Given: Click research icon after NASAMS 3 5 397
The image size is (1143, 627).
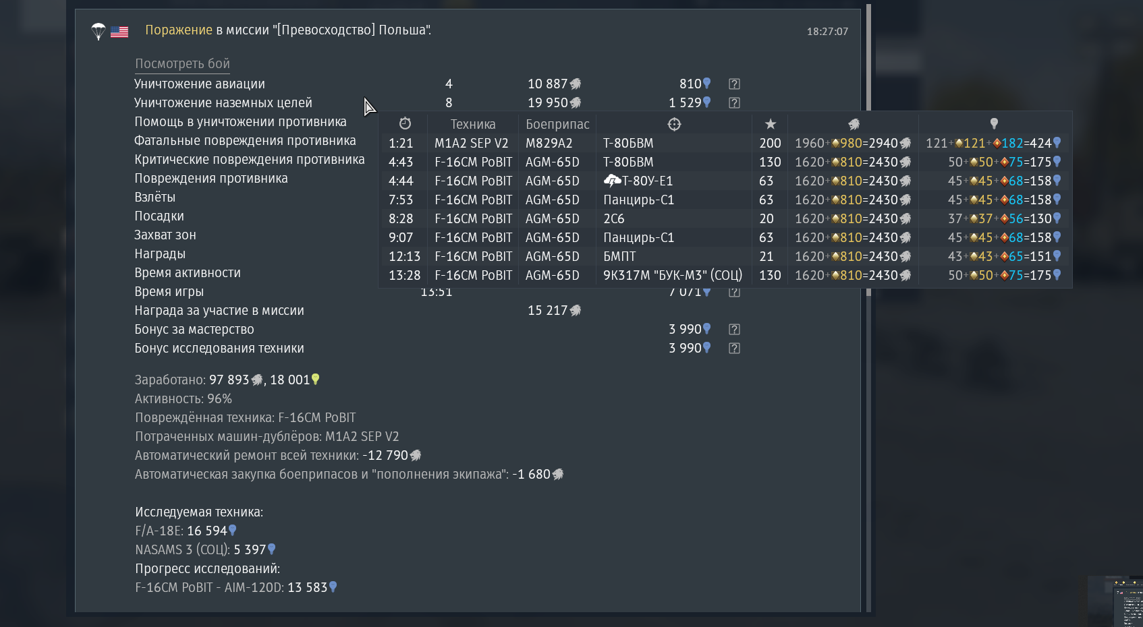Looking at the screenshot, I should pyautogui.click(x=272, y=549).
